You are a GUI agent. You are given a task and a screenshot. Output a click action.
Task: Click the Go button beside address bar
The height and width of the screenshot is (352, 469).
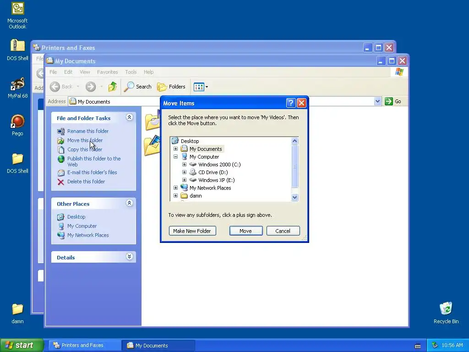click(x=393, y=101)
